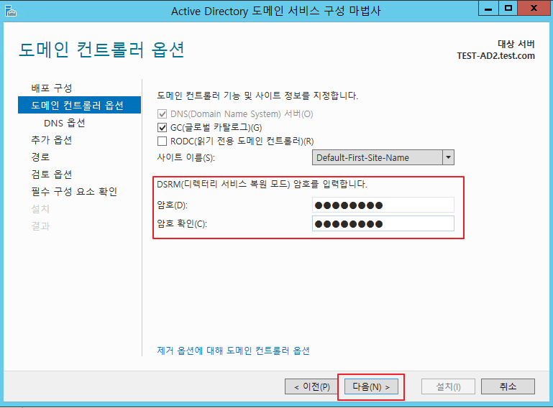Click the DSRM 암호를 입력합니다 description text

tap(262, 184)
